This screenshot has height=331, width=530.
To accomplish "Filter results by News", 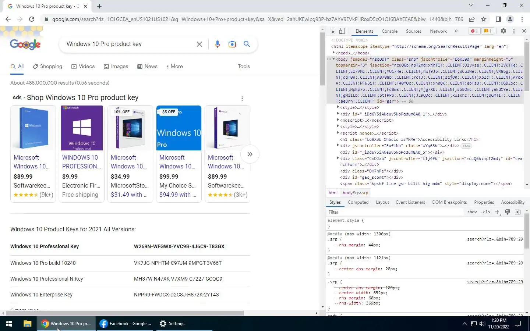I will (147, 67).
